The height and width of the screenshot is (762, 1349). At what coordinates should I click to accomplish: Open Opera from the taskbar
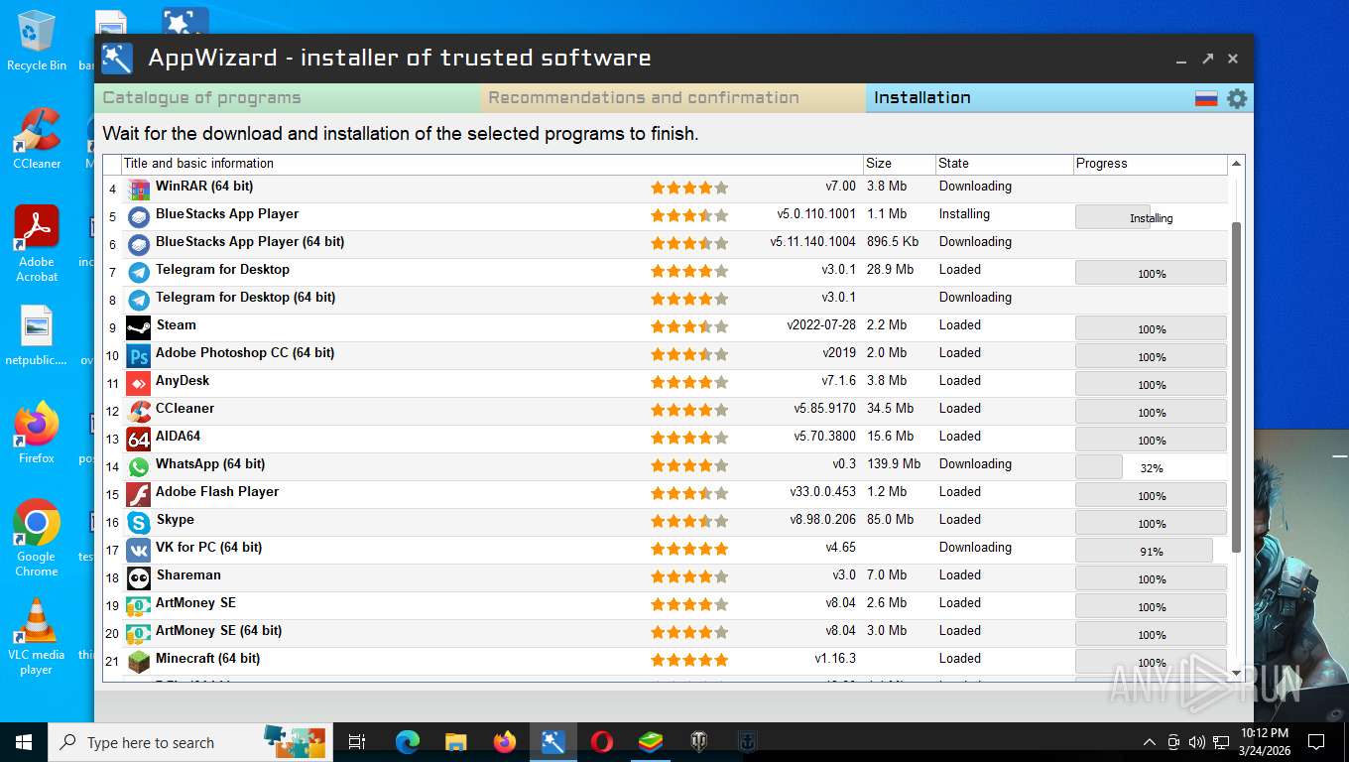pyautogui.click(x=601, y=742)
